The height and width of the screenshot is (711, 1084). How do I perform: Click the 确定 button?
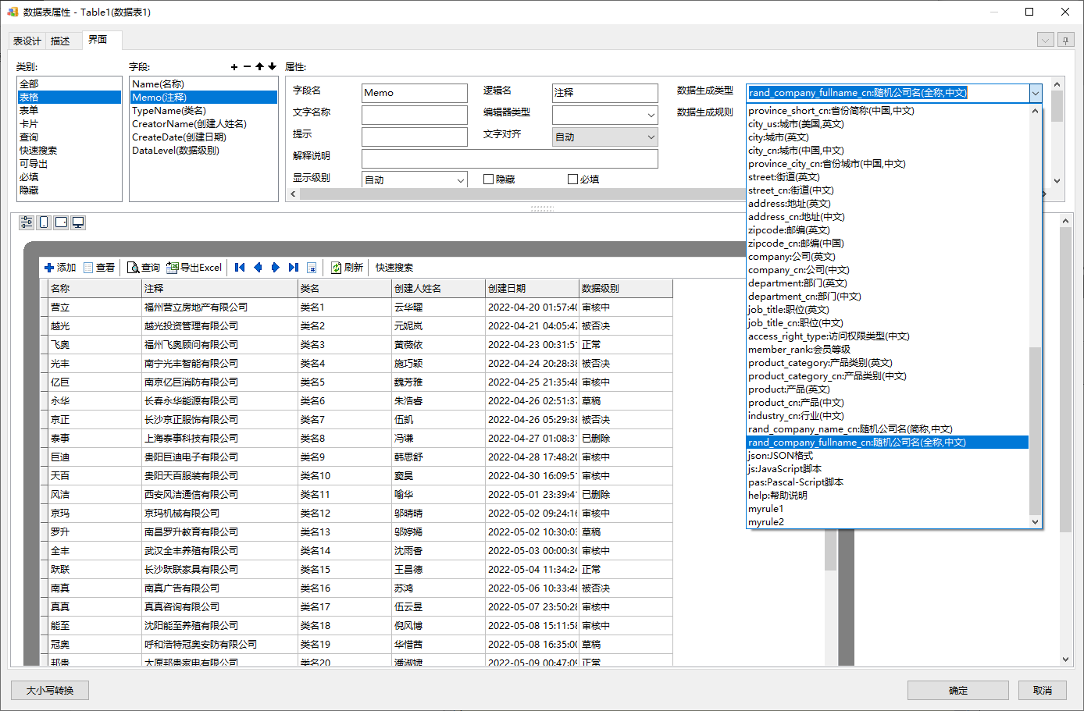coord(958,690)
